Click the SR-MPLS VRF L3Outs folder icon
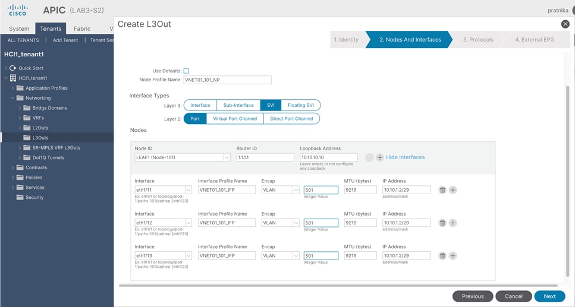Image resolution: width=575 pixels, height=307 pixels. [x=27, y=147]
